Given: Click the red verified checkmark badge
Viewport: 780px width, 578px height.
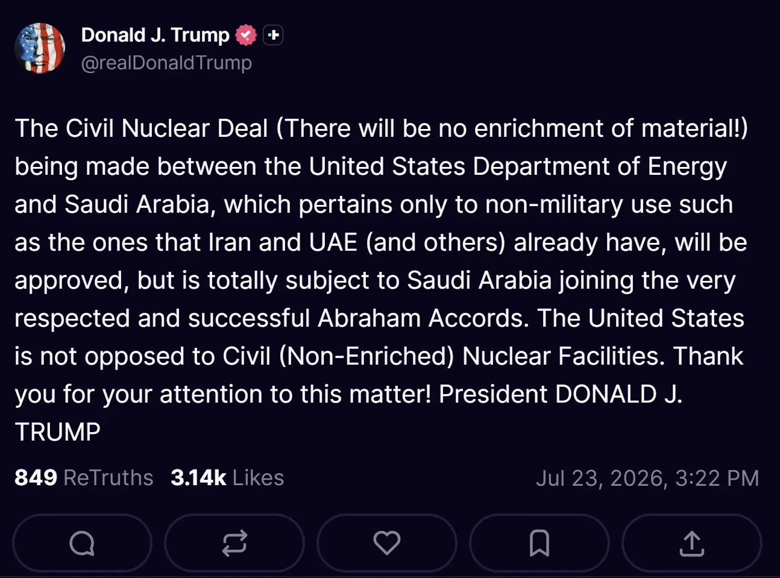Looking at the screenshot, I should tap(246, 35).
